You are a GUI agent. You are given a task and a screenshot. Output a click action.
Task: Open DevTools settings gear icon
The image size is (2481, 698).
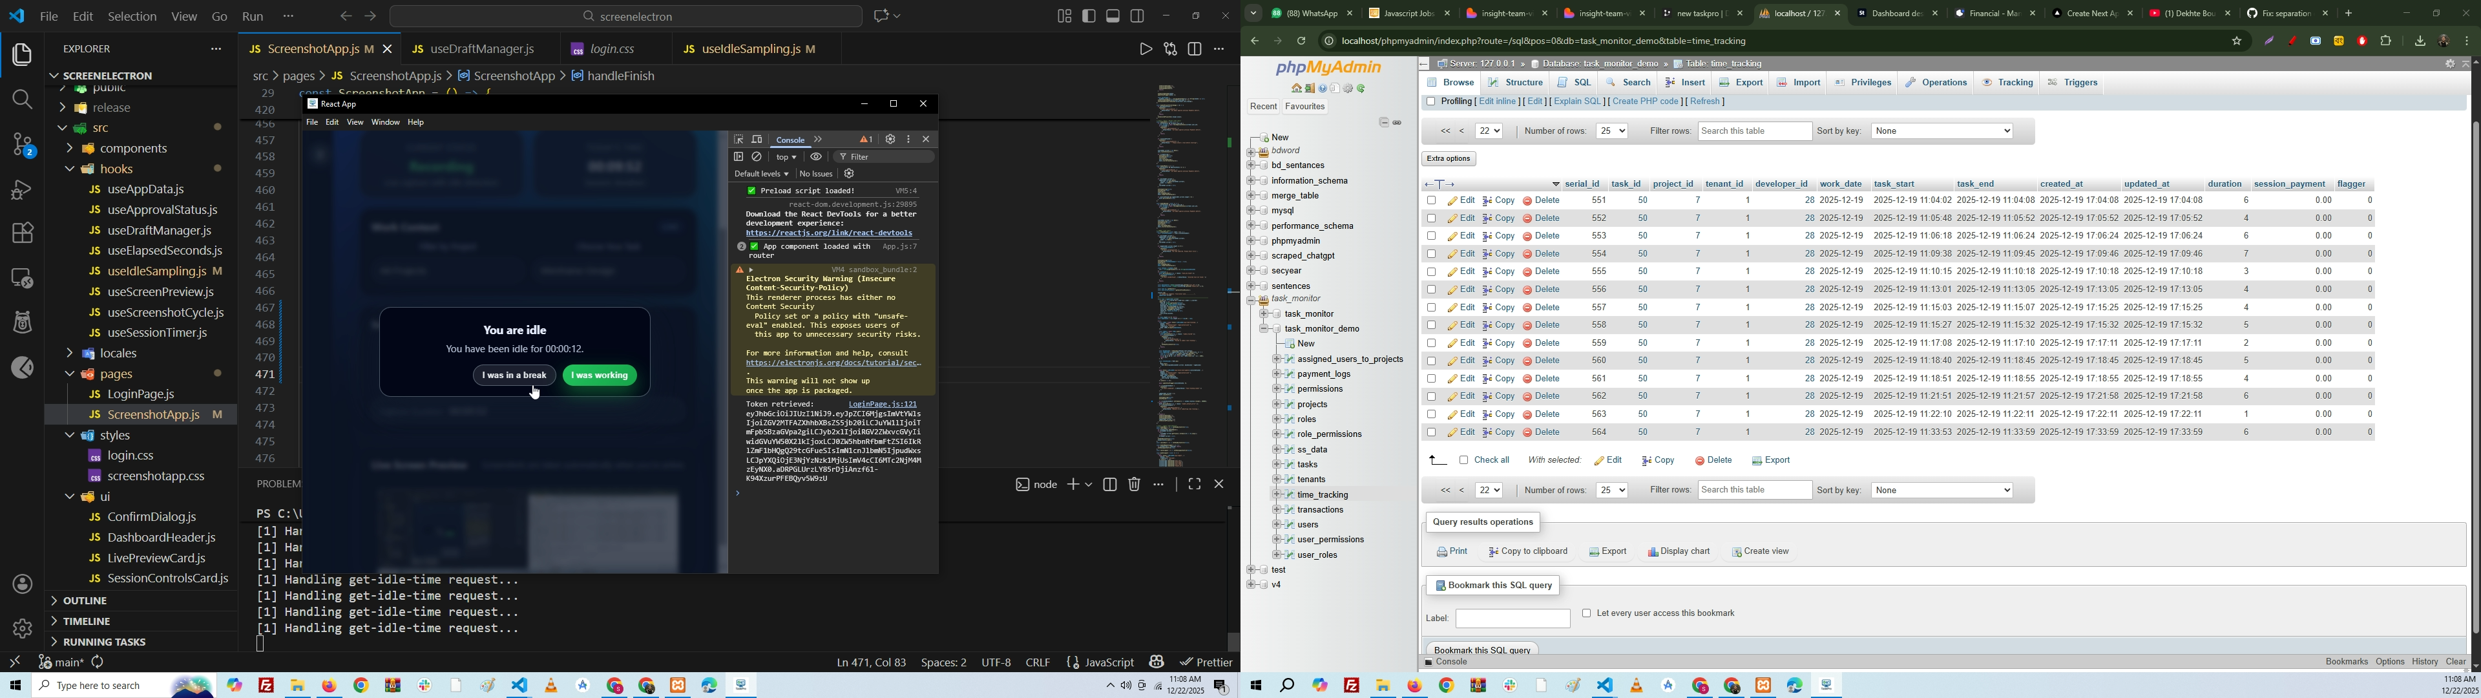pyautogui.click(x=890, y=140)
